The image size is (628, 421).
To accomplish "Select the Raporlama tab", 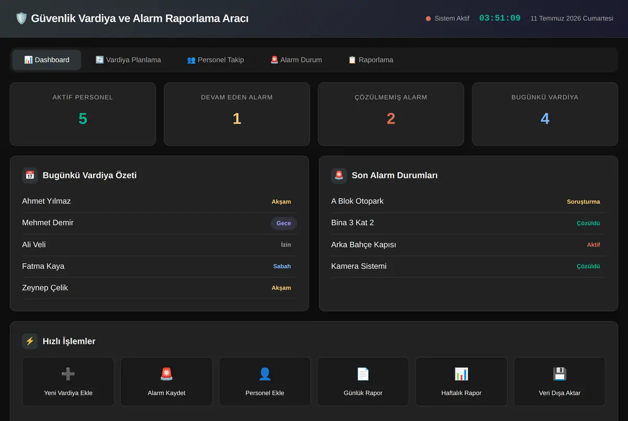I will tap(371, 60).
